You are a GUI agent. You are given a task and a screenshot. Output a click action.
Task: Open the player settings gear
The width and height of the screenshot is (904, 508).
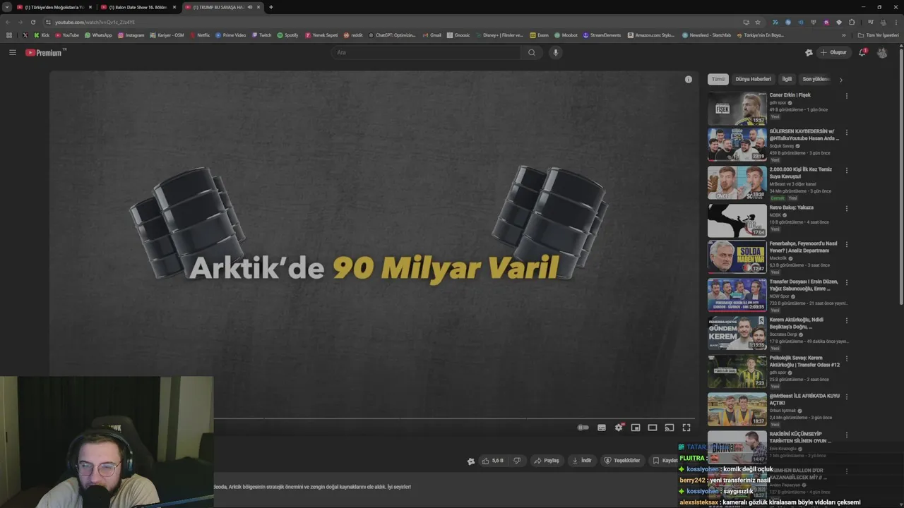tap(619, 428)
